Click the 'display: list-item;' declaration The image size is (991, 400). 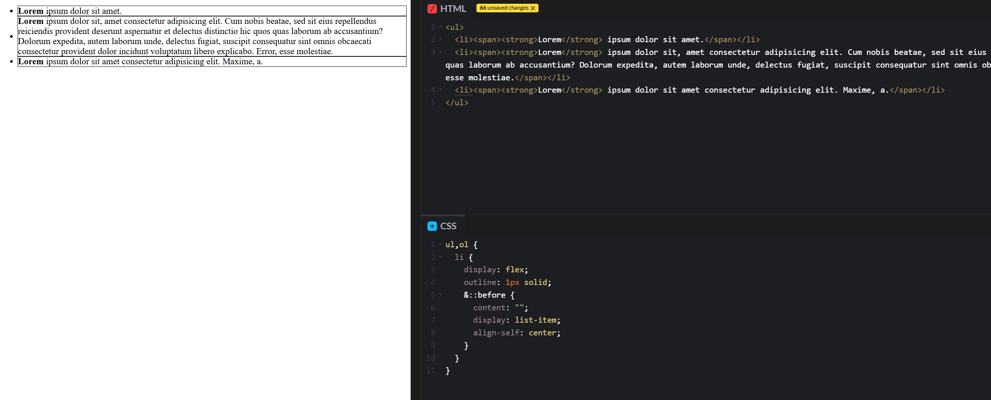(517, 320)
